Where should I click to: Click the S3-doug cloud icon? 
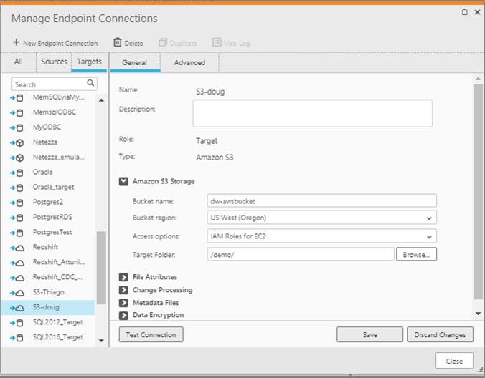[x=20, y=308]
